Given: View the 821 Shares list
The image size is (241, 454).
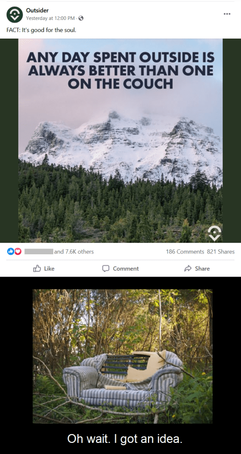Looking at the screenshot, I should pyautogui.click(x=221, y=252).
